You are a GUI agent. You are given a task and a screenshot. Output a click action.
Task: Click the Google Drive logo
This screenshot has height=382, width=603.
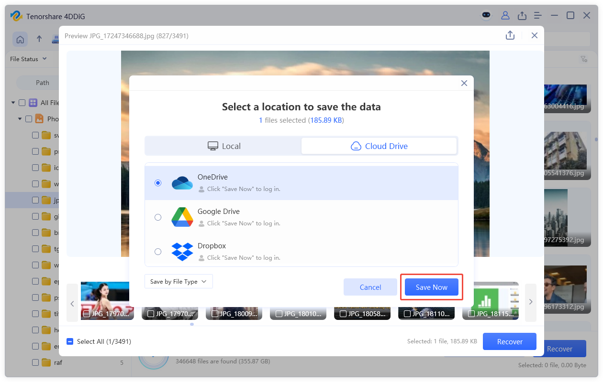point(182,217)
